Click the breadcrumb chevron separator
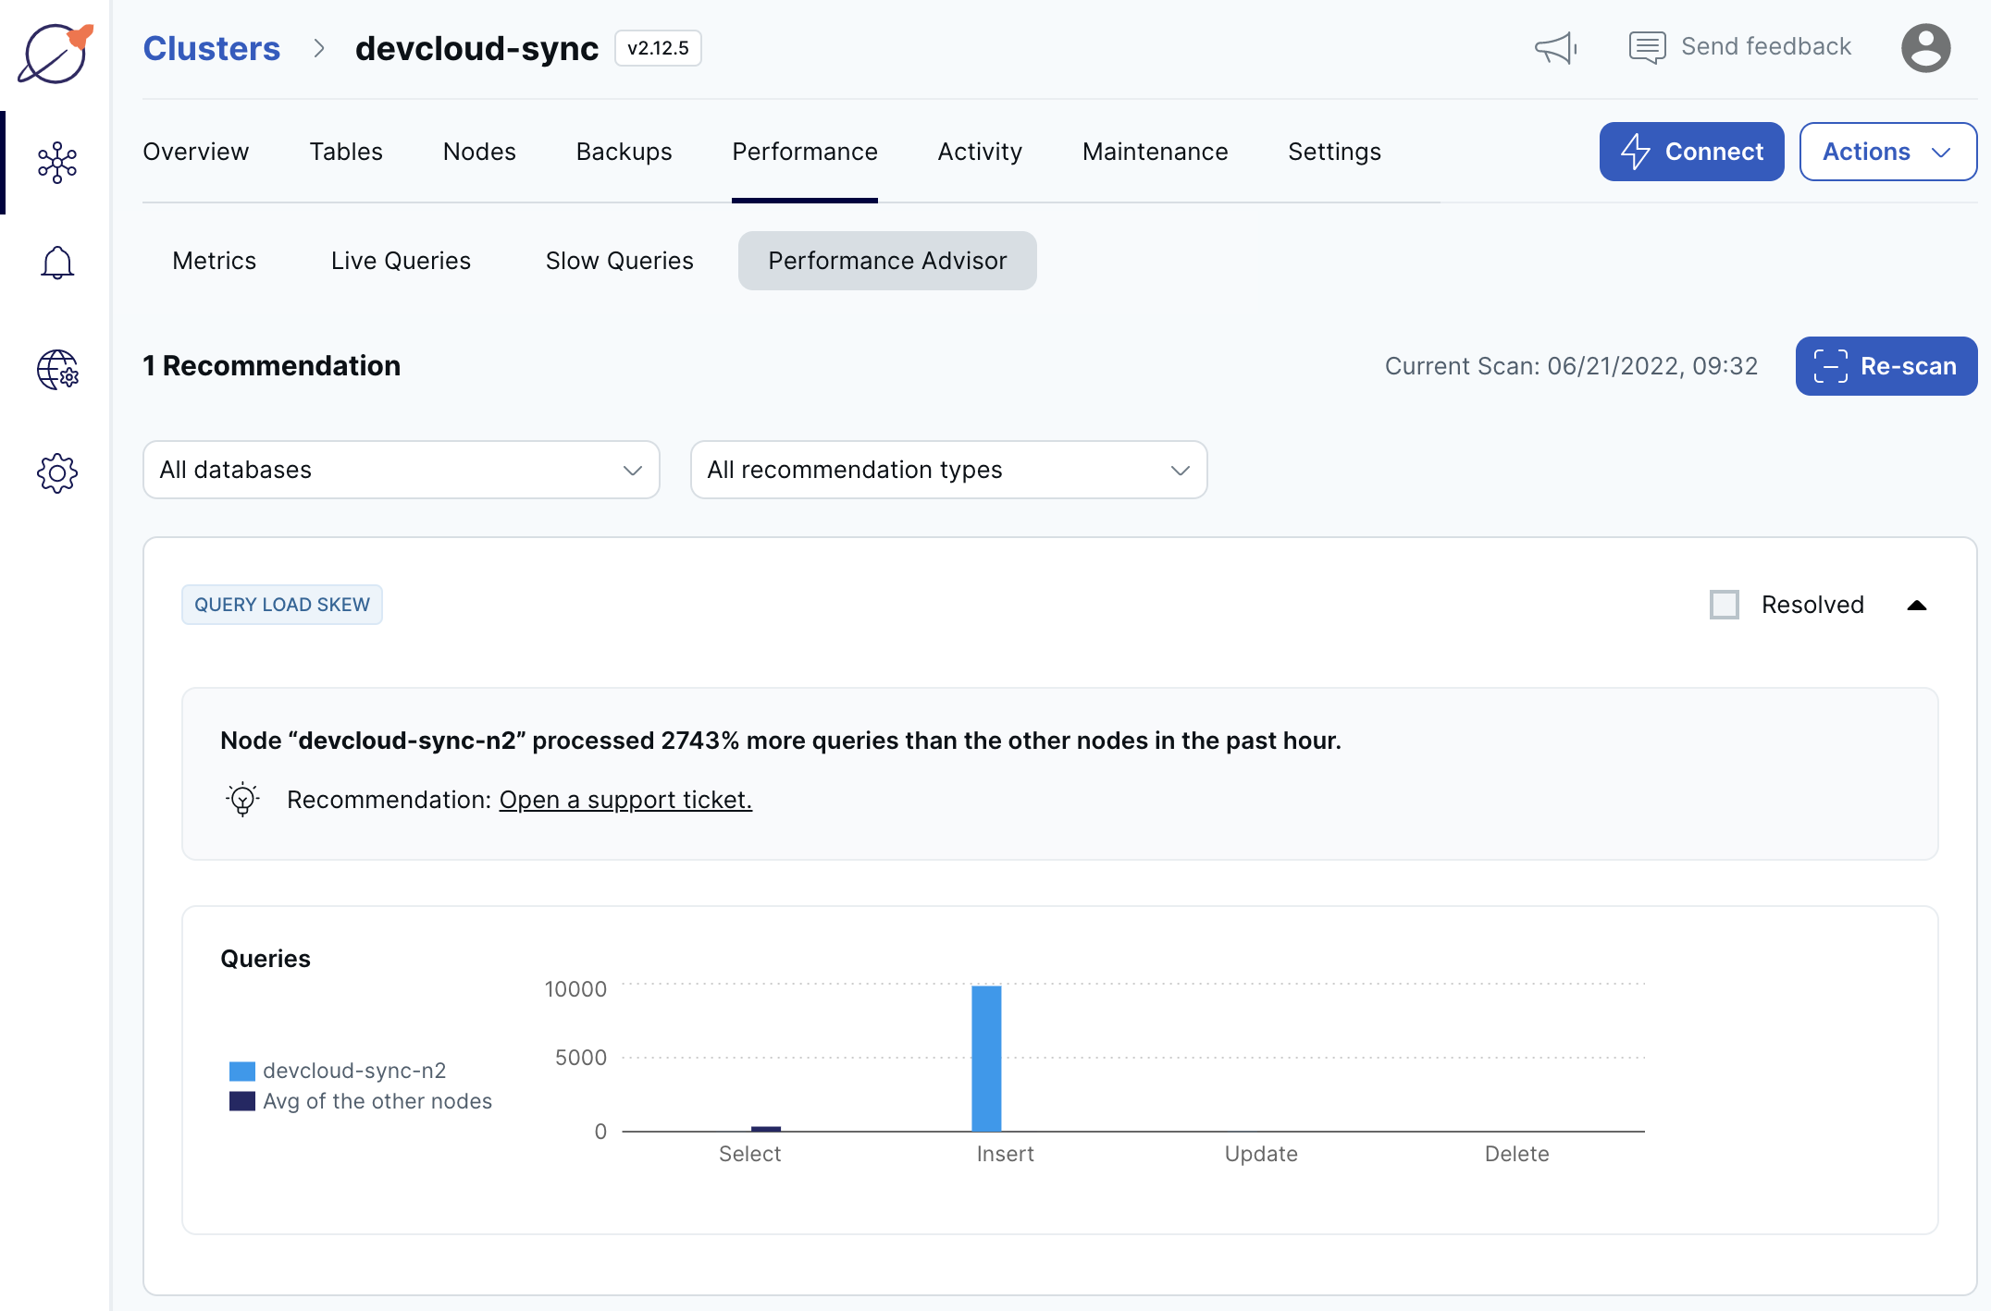The image size is (1991, 1311). pos(319,48)
